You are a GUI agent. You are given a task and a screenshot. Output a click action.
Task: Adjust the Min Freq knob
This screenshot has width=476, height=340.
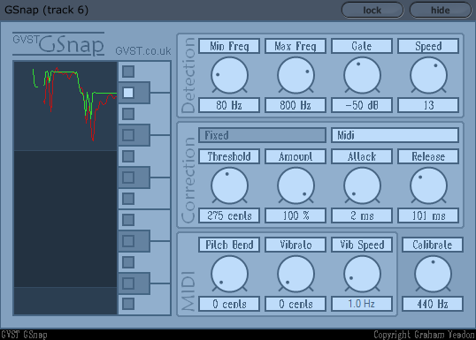[229, 75]
